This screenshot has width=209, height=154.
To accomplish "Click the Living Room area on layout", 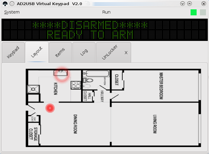I will coord(155,124).
